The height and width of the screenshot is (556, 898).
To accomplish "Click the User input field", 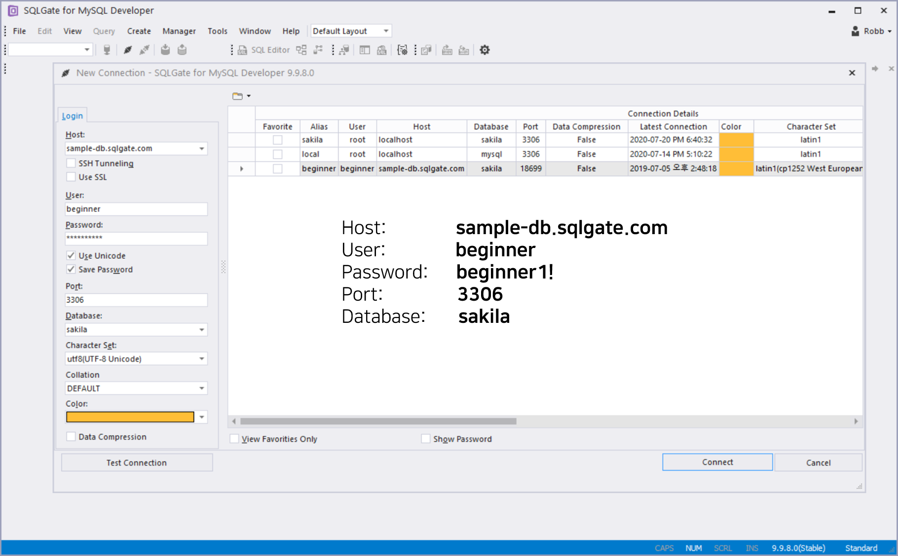I will pos(136,209).
